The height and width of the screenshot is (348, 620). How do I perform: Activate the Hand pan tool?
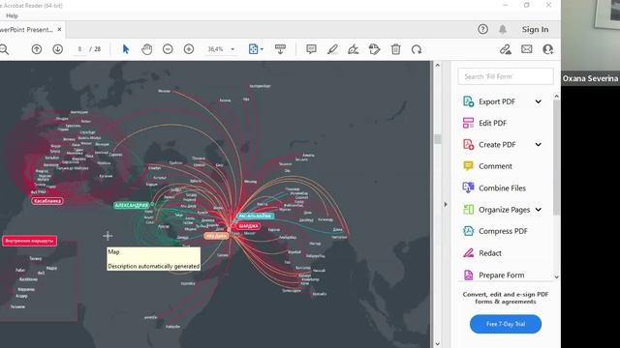coord(146,49)
